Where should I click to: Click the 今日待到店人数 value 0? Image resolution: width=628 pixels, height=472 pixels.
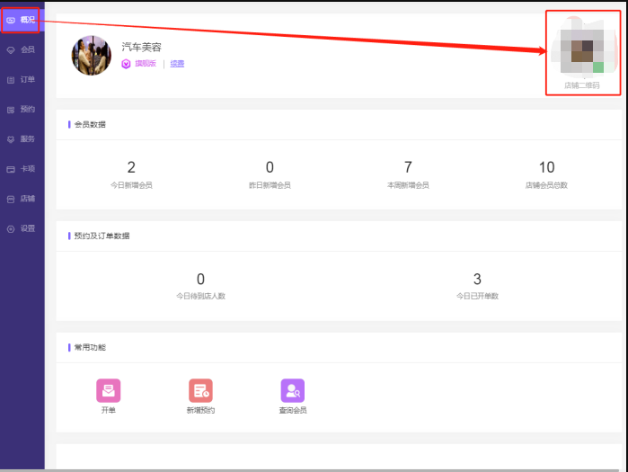click(200, 279)
